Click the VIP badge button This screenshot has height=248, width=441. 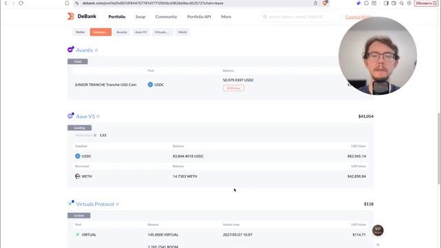click(x=378, y=230)
